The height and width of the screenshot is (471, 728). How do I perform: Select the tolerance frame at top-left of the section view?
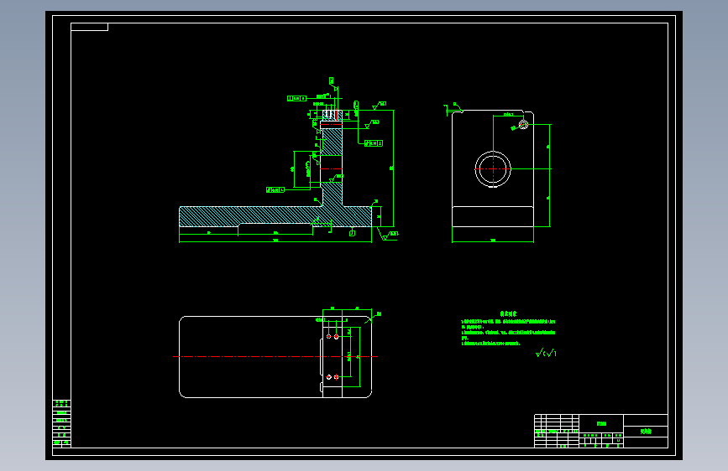296,98
